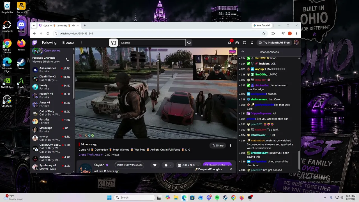This screenshot has height=202, width=359.
Task: Click the Share button
Action: click(x=218, y=146)
